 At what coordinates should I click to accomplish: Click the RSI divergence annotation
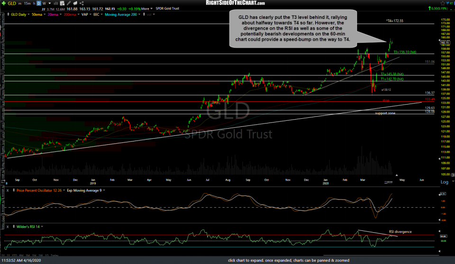[400, 232]
